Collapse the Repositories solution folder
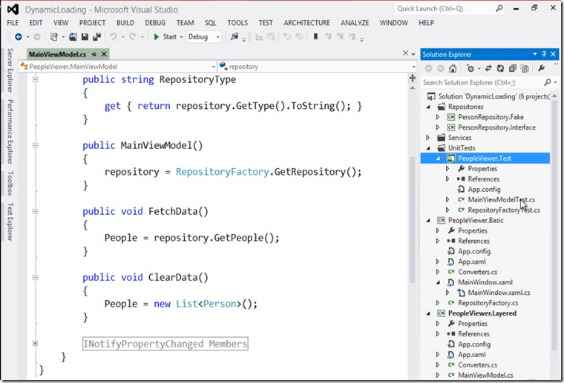 pyautogui.click(x=428, y=107)
